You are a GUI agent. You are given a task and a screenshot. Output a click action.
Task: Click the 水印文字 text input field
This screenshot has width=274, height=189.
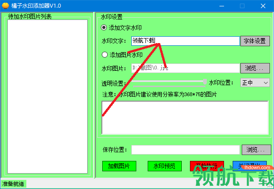(x=185, y=41)
